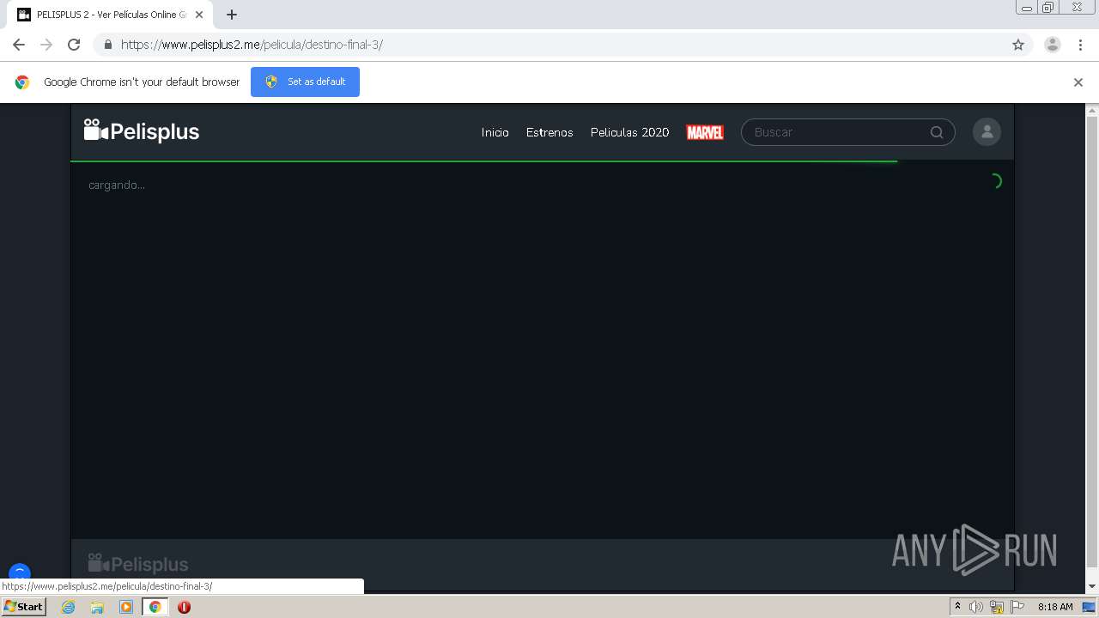Go to the Estrenos page

point(549,132)
